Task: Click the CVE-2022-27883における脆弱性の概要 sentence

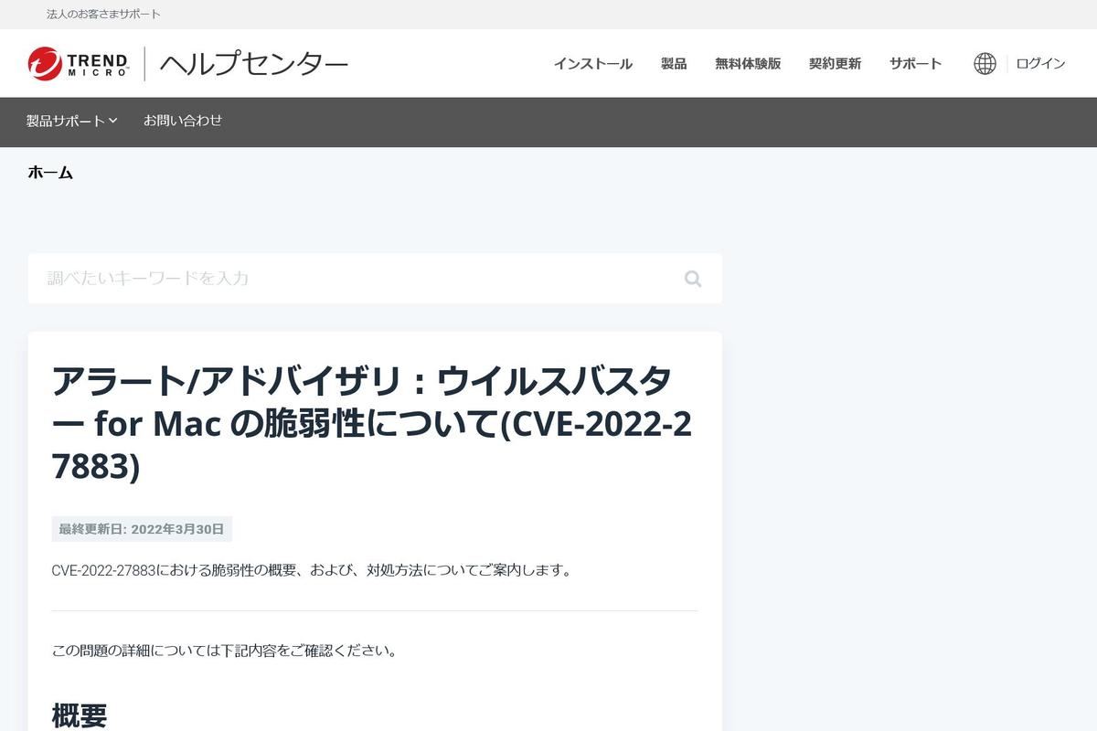Action: tap(312, 570)
